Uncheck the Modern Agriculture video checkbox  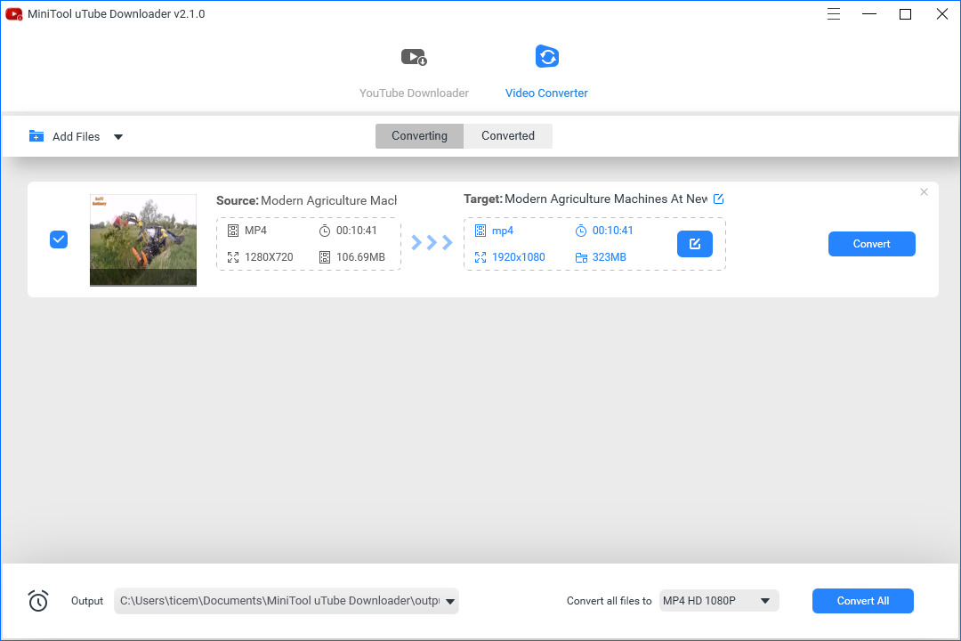[x=59, y=239]
